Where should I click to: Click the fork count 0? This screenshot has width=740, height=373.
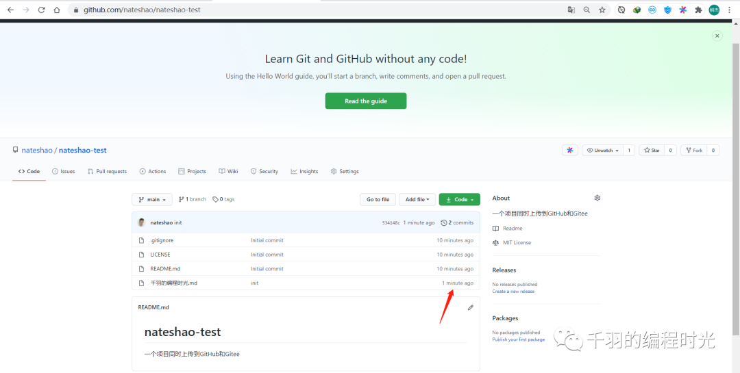[713, 150]
